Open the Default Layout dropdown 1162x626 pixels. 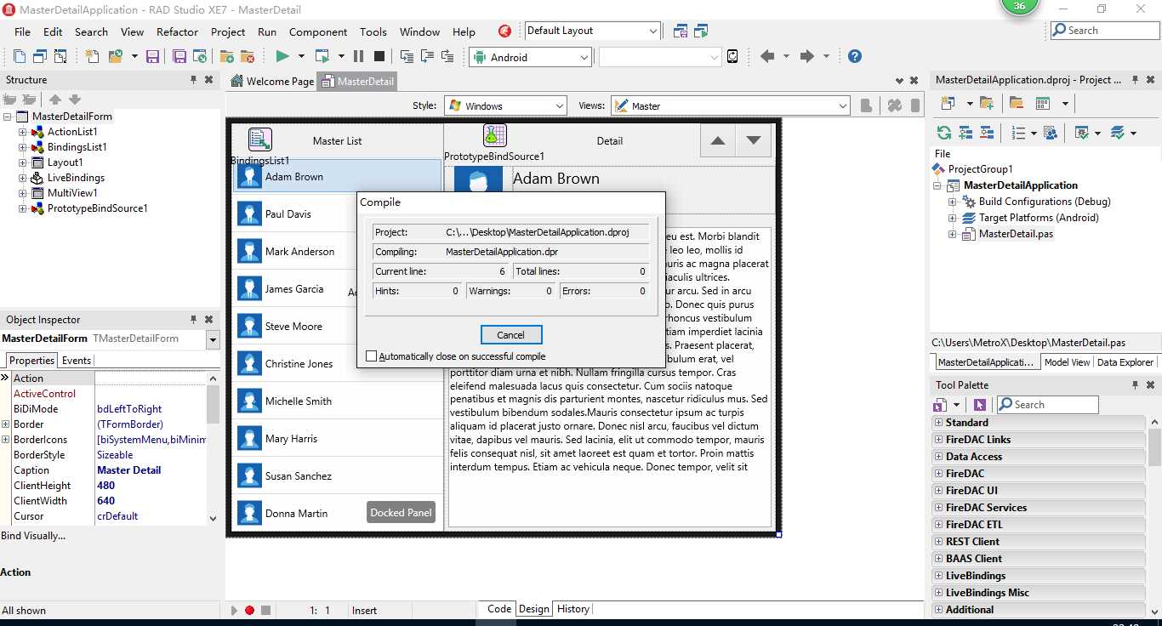click(652, 31)
